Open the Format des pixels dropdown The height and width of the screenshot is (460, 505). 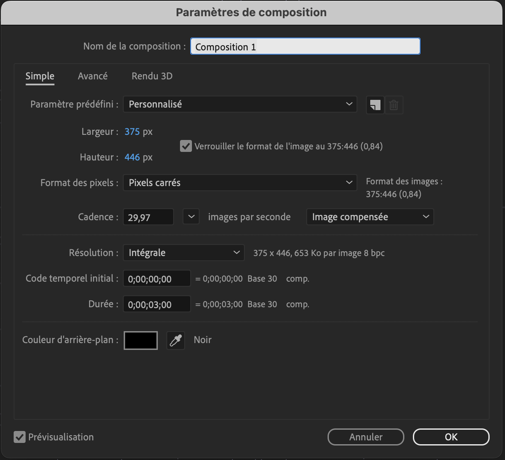pyautogui.click(x=240, y=183)
